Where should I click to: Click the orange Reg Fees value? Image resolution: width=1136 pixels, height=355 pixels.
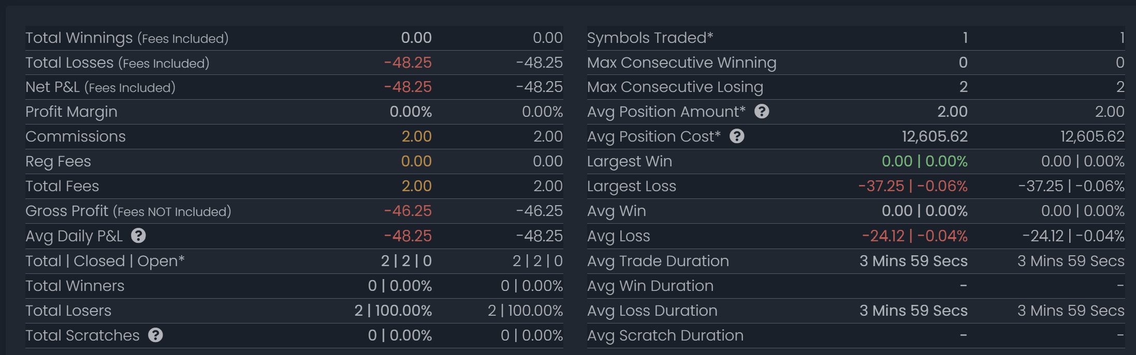(417, 161)
